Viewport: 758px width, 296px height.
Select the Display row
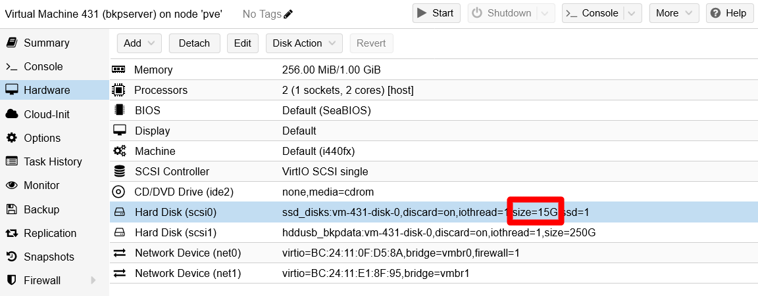point(434,131)
